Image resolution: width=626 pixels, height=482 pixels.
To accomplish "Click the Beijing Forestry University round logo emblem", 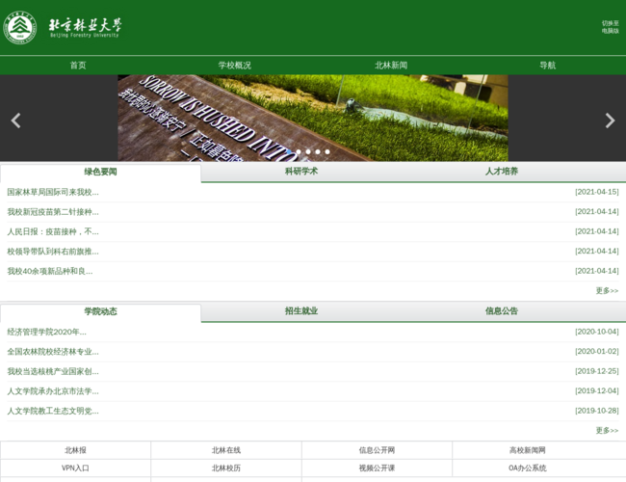I will click(x=20, y=27).
